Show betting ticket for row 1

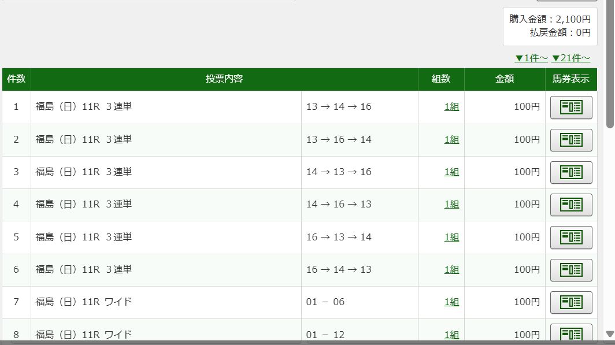[571, 107]
